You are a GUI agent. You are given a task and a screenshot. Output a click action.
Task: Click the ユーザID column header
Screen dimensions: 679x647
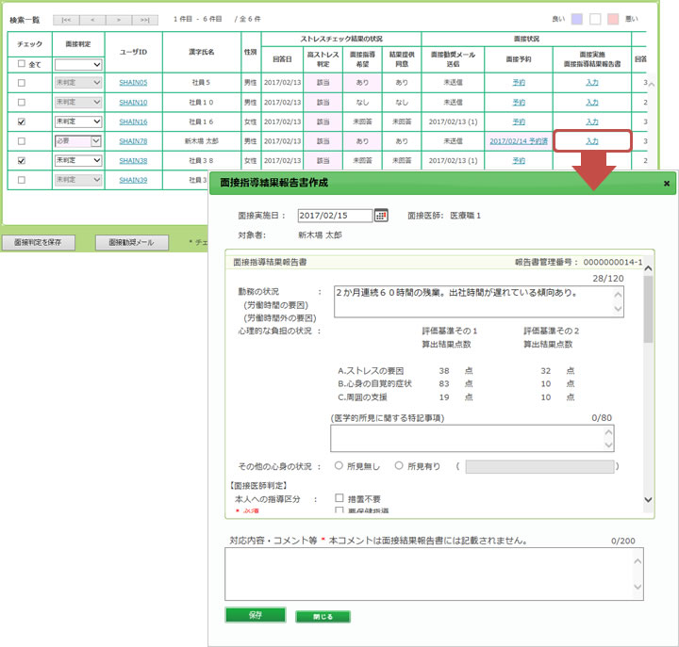coord(133,52)
